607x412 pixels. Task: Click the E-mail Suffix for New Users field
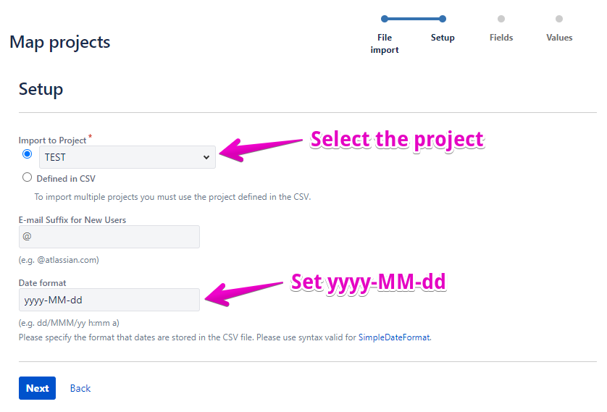(109, 237)
